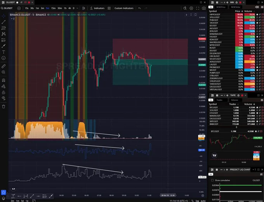Viewport: 264px width, 202px height.
Task: Open chart settings gear icon
Action: point(191,8)
